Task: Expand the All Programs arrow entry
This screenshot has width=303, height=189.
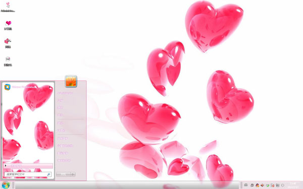Action: 28,166
